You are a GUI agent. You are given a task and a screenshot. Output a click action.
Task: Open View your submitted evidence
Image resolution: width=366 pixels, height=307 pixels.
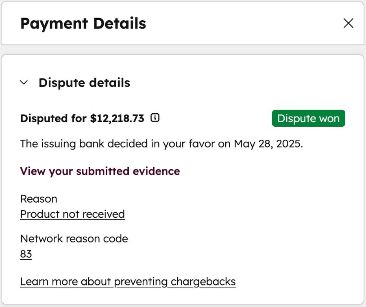(x=100, y=171)
